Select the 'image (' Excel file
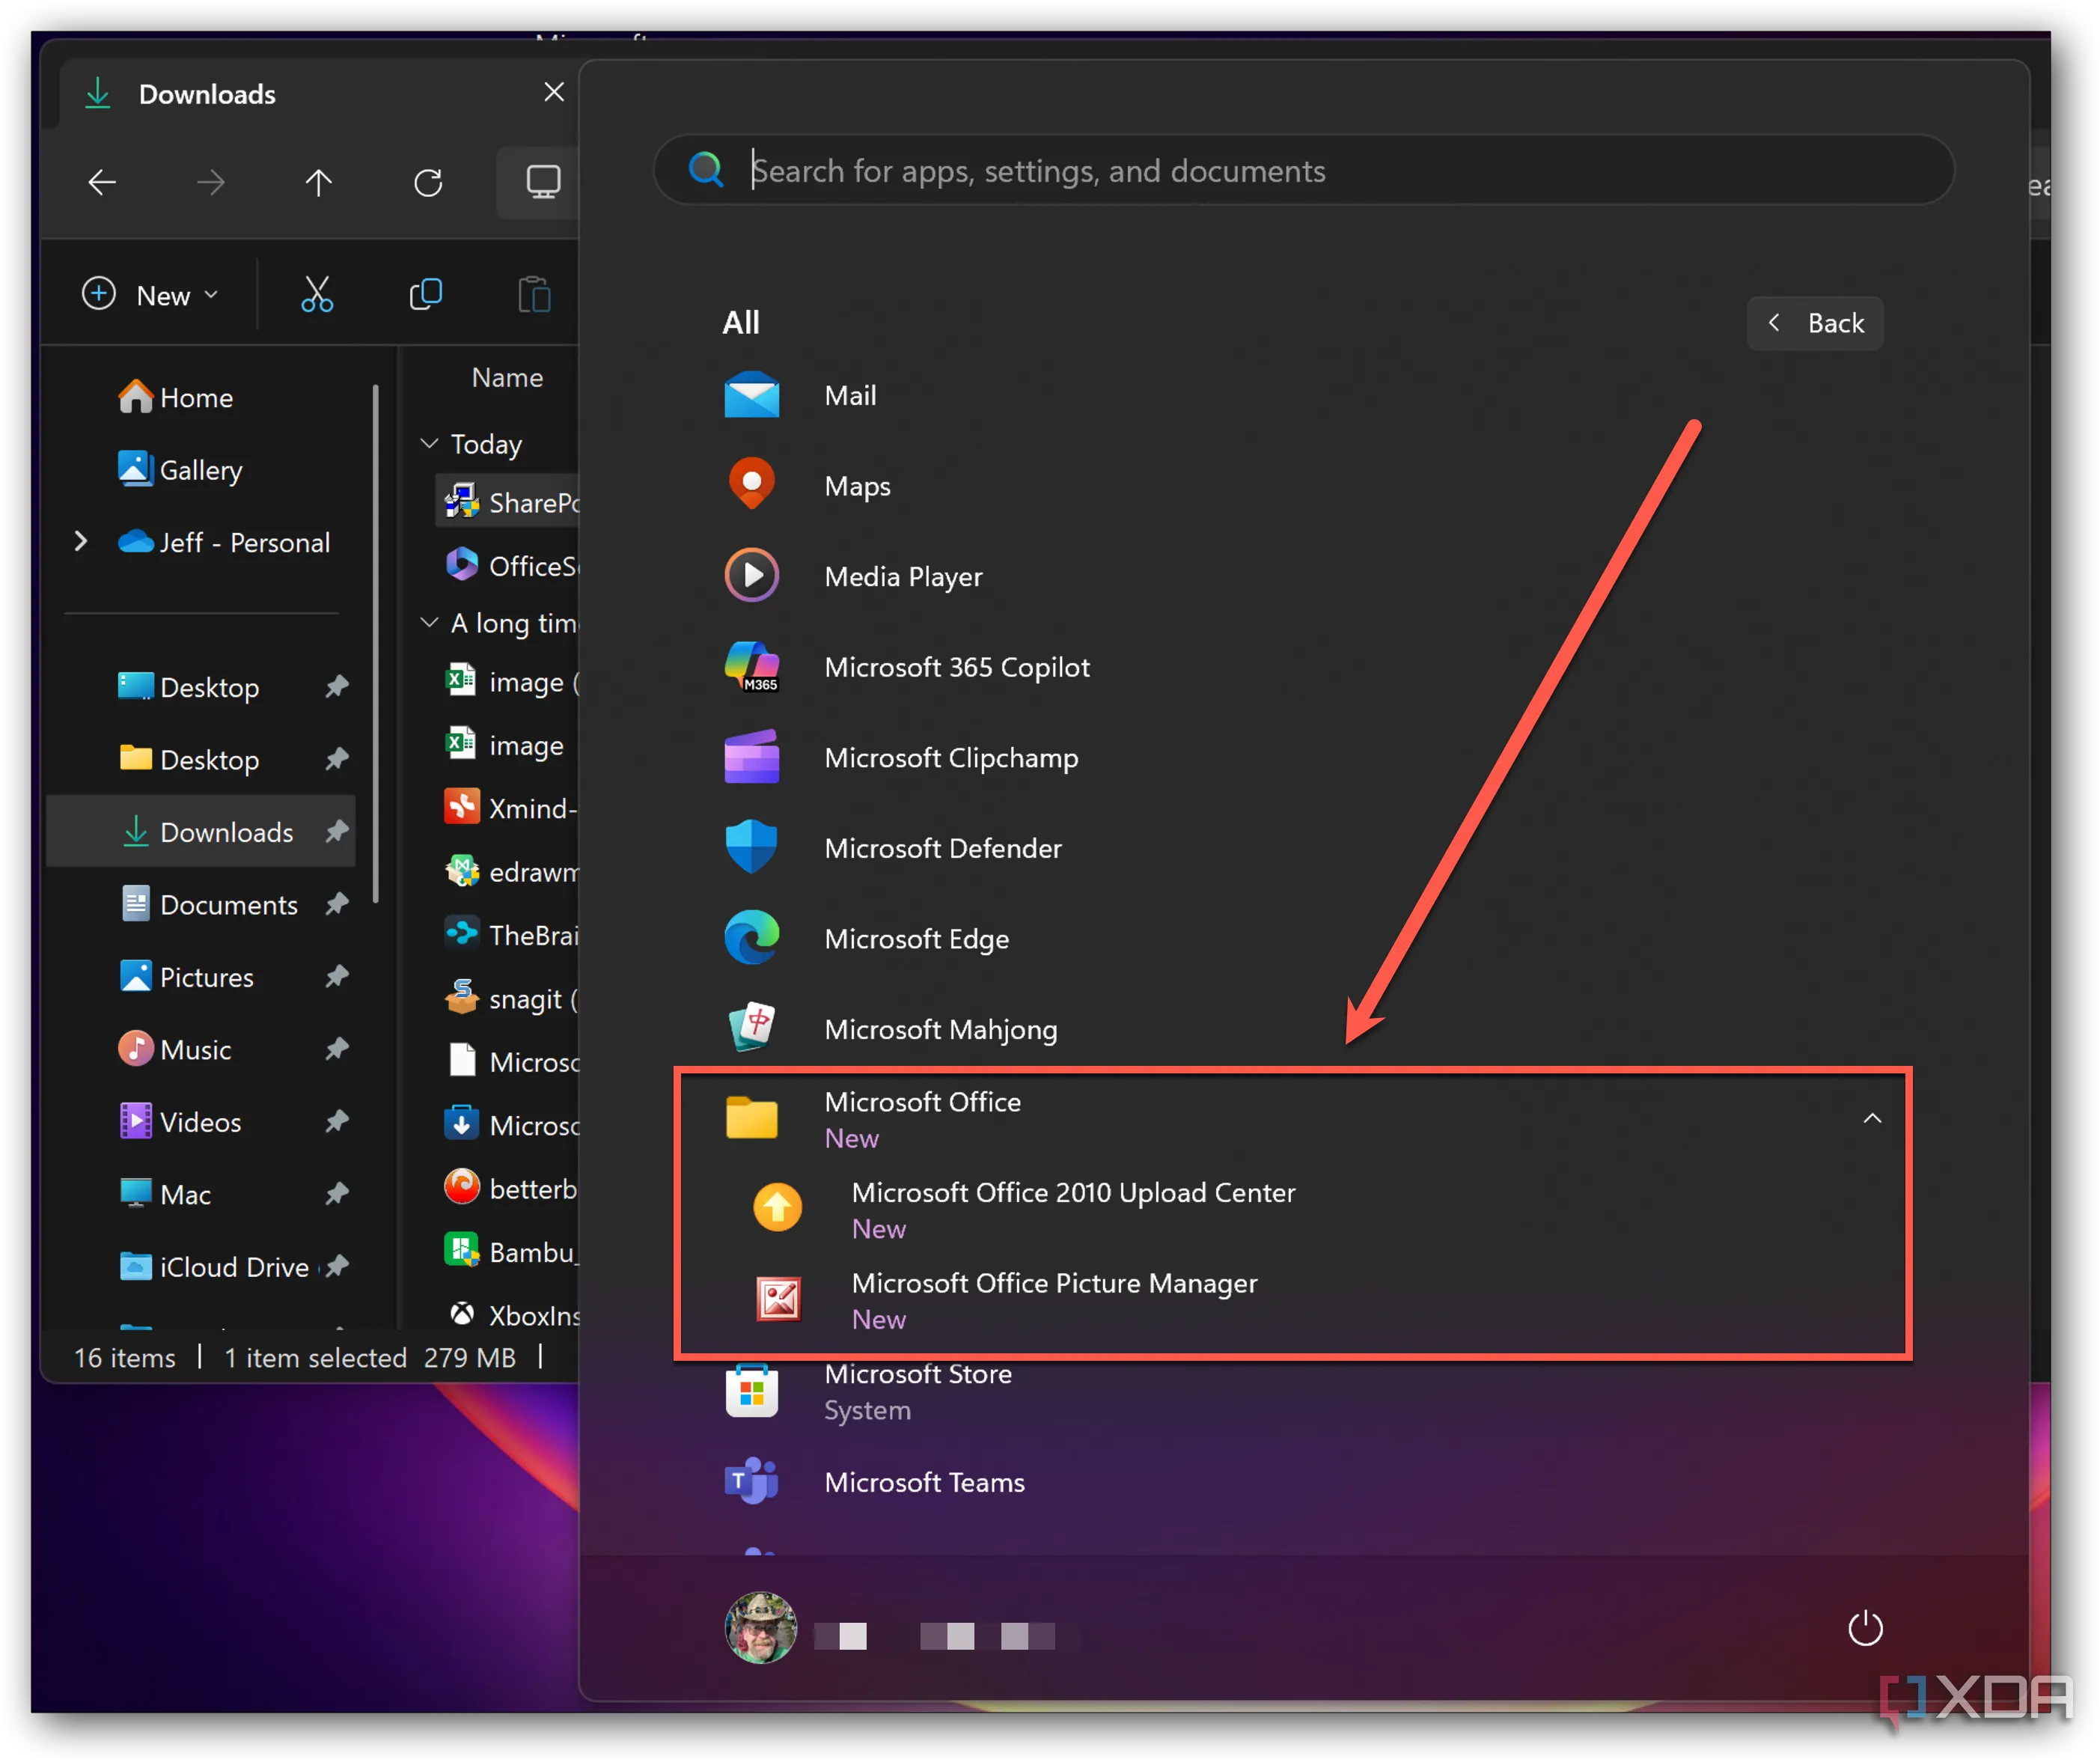2100x1762 pixels. pyautogui.click(x=508, y=682)
